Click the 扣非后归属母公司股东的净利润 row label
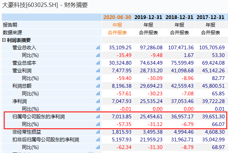Image resolution: width=228 pixels, height=153 pixels. (46, 139)
